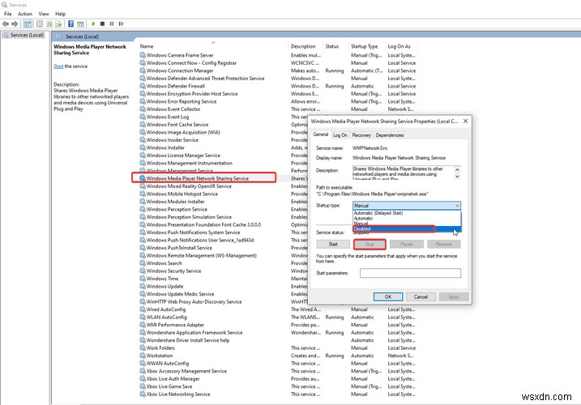Click the 'Start' the service link
The height and width of the screenshot is (405, 581).
click(x=58, y=66)
